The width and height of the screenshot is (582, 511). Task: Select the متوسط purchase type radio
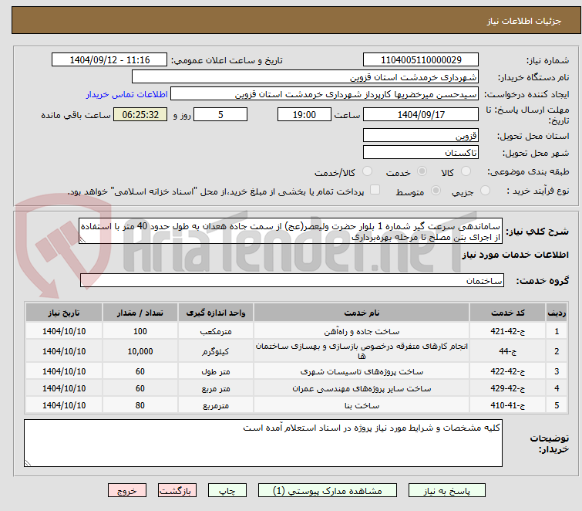pos(436,191)
